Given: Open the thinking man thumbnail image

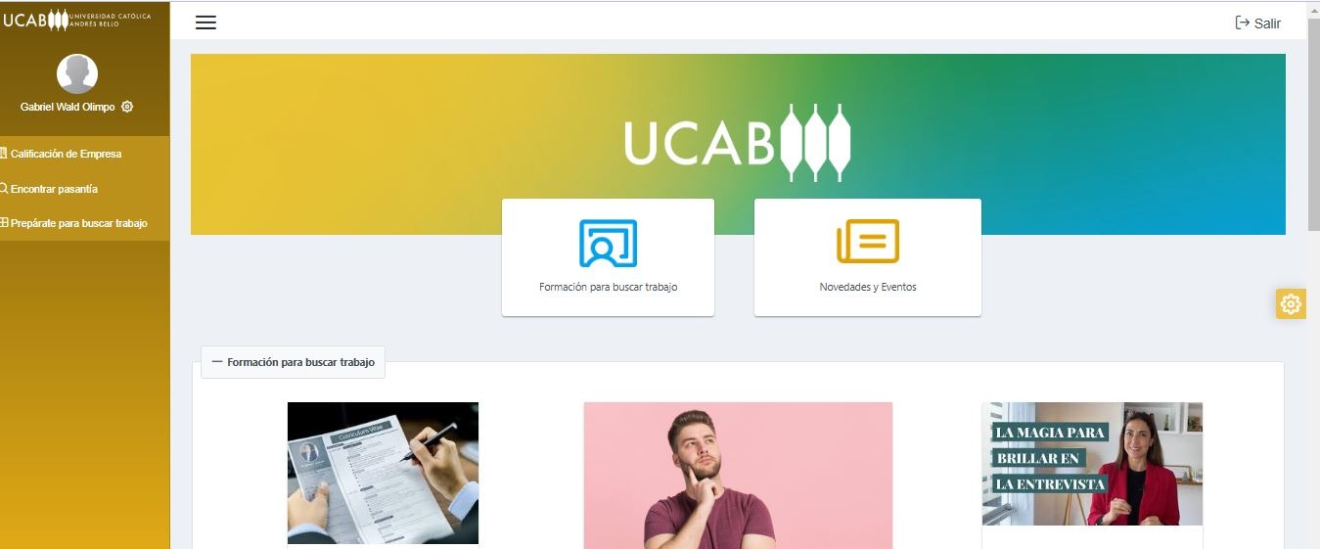Looking at the screenshot, I should 738,476.
